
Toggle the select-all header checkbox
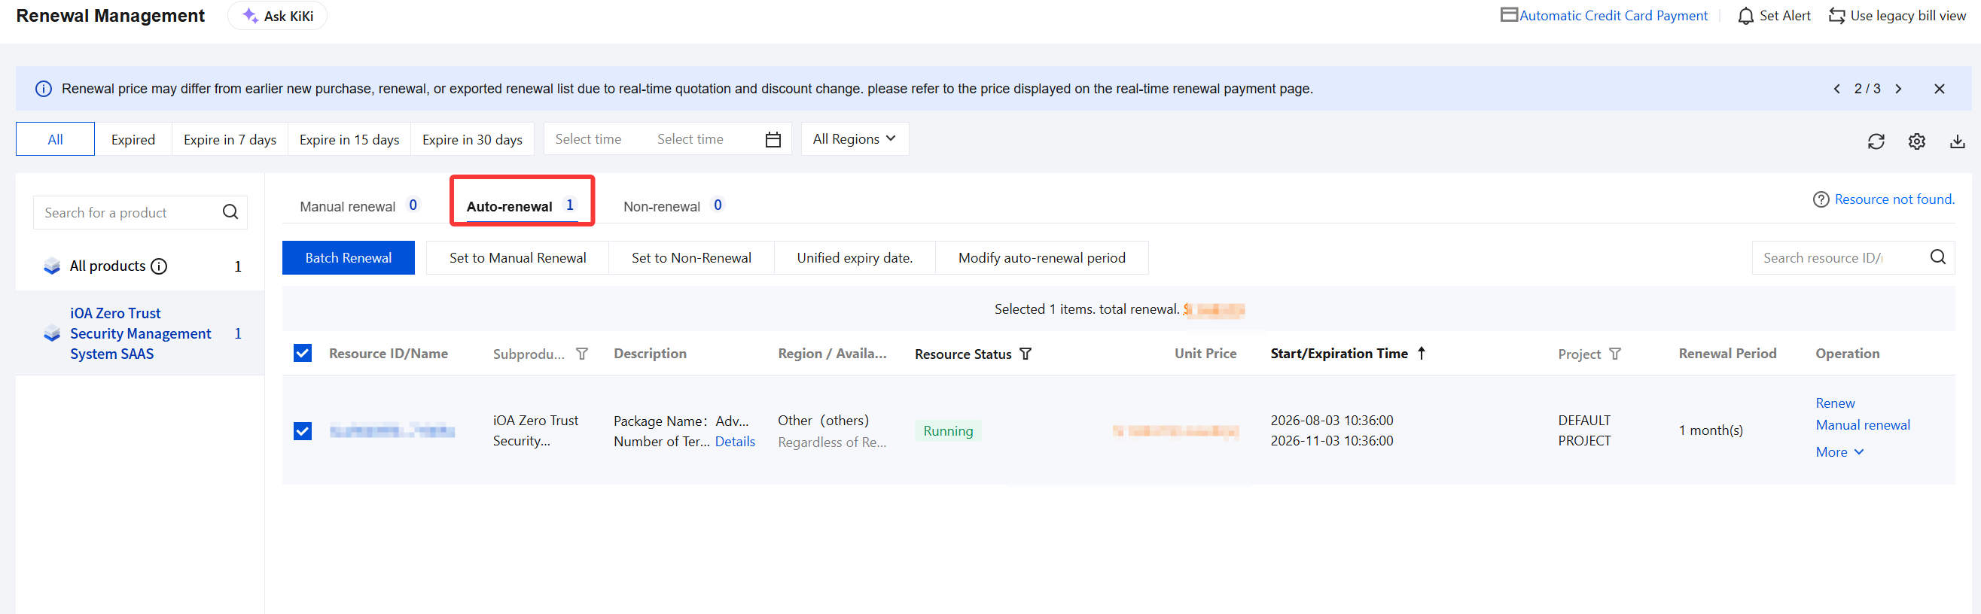pyautogui.click(x=303, y=353)
